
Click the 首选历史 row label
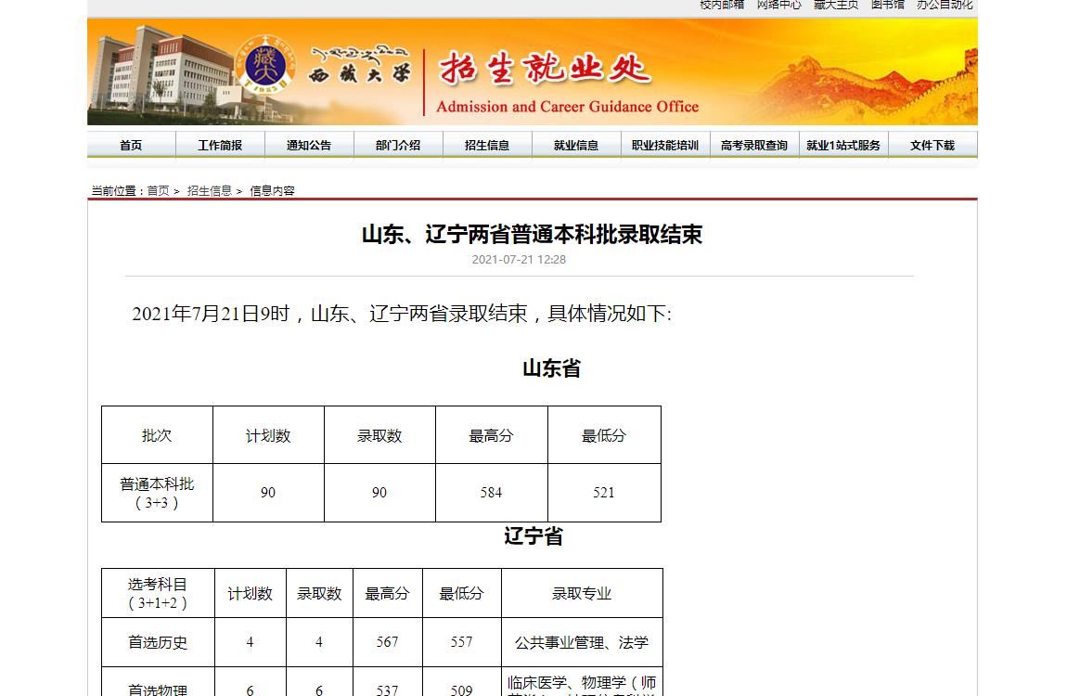(x=158, y=642)
